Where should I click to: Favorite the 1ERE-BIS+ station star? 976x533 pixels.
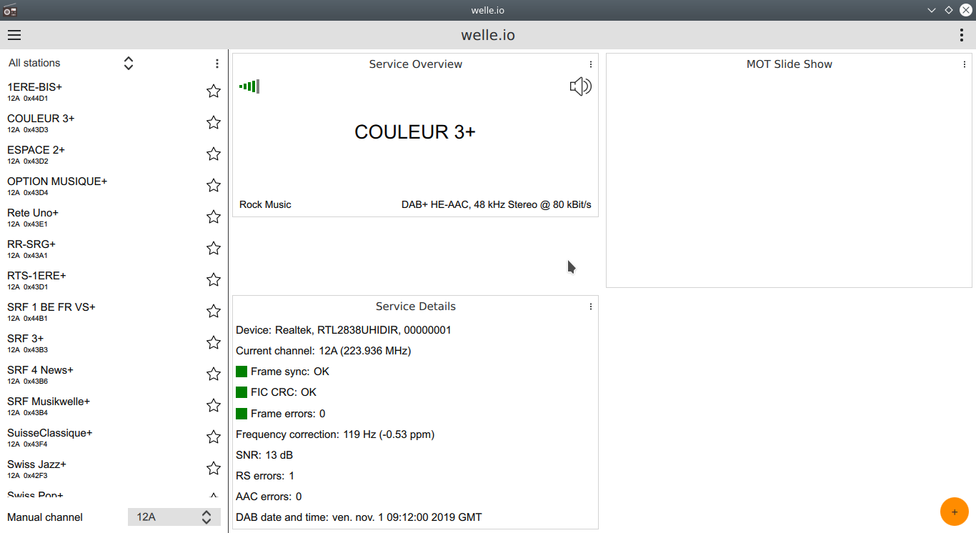click(x=214, y=91)
